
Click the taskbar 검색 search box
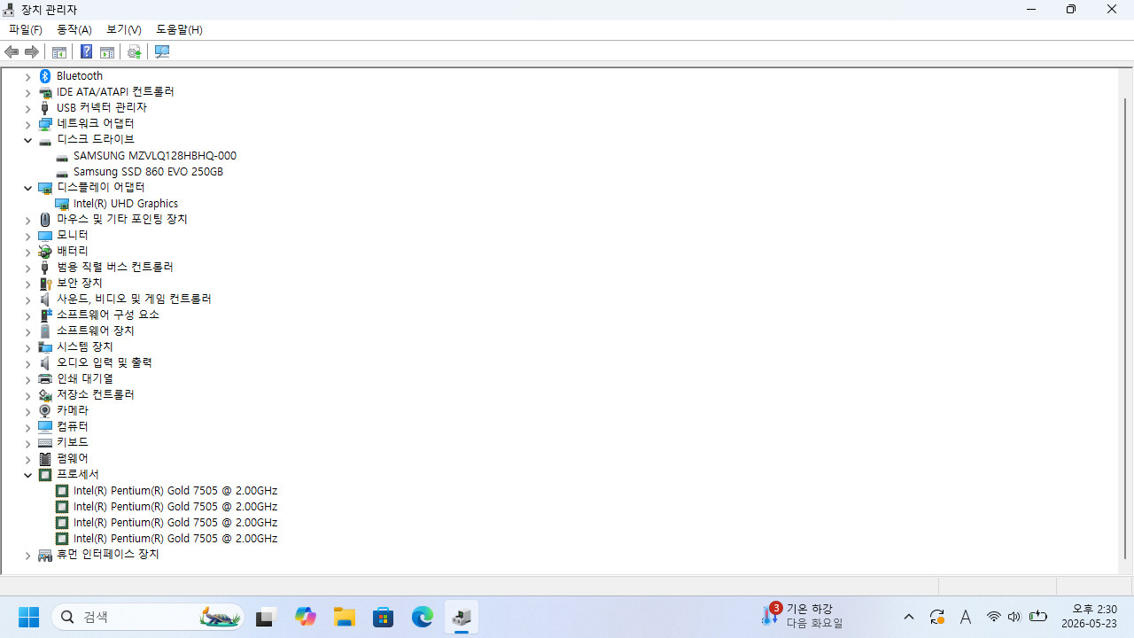point(147,617)
